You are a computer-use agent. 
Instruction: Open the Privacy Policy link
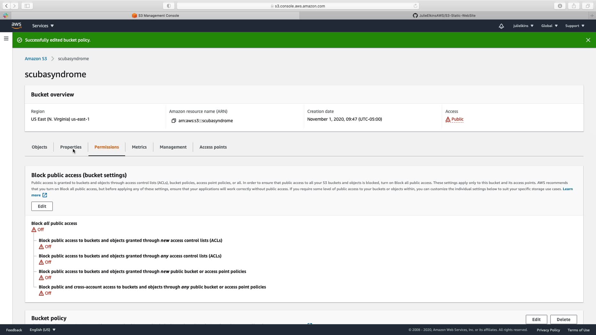548,330
